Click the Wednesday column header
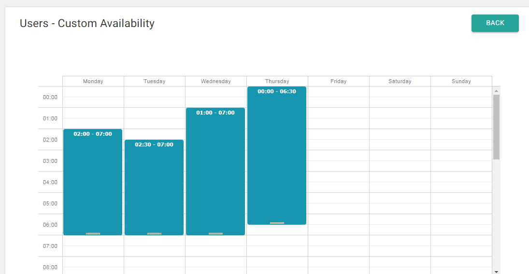The width and height of the screenshot is (529, 274). point(216,81)
